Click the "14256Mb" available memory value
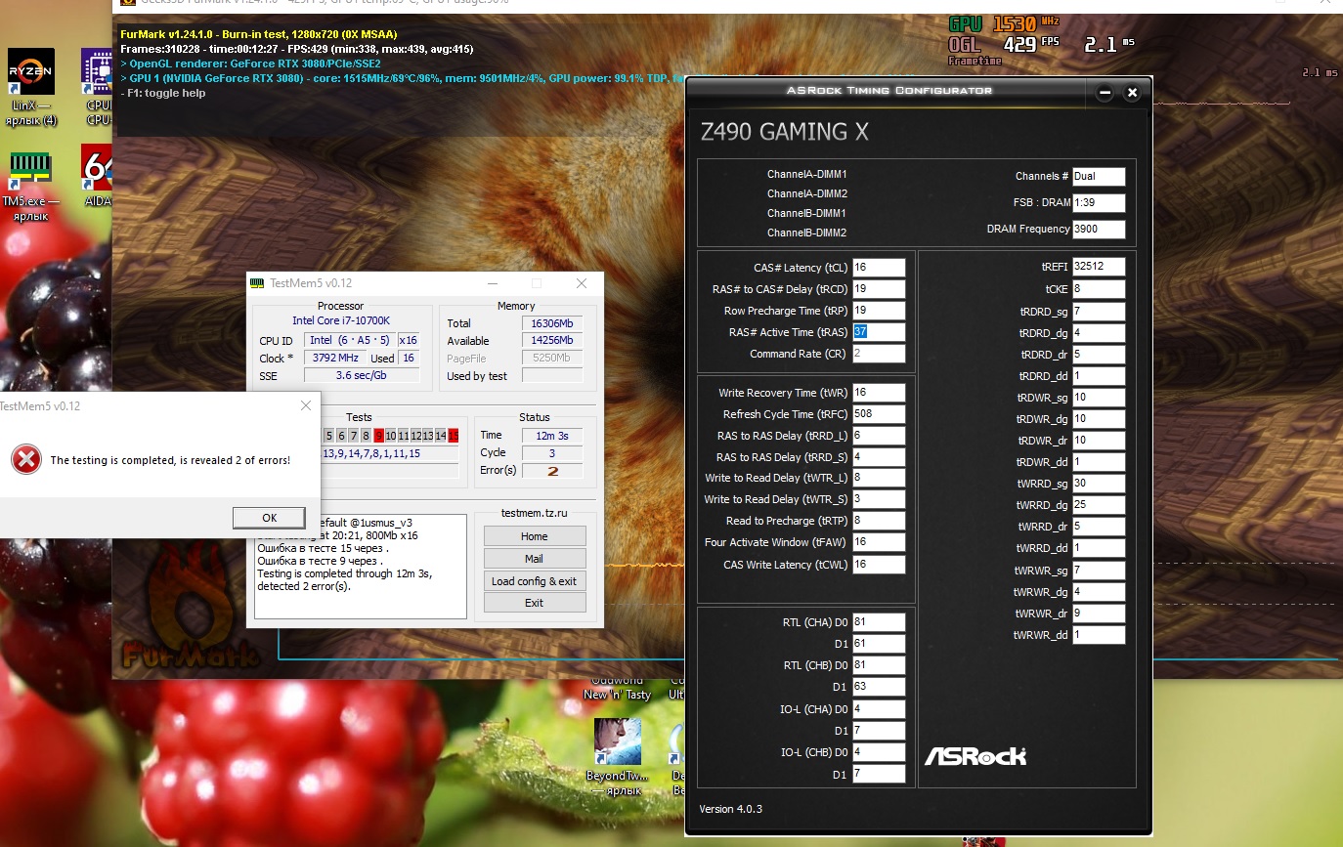 [x=552, y=341]
